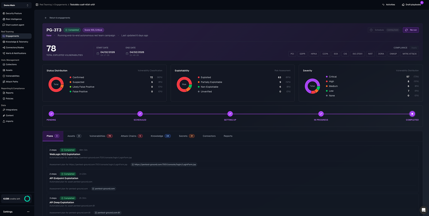429x216 pixels.
Task: Click the Red Teaming breadcrumb icon
Action: pyautogui.click(x=37, y=5)
